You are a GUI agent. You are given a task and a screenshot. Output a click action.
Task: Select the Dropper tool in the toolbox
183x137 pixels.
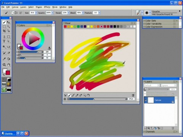click(4, 59)
